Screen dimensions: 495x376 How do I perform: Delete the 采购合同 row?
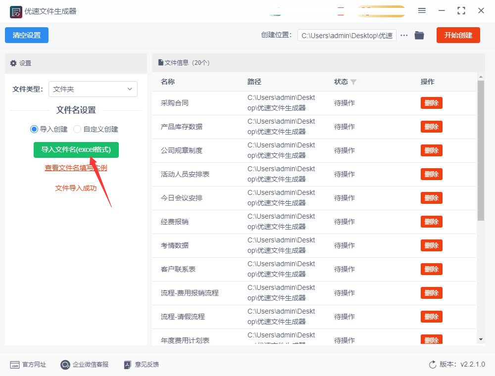tap(431, 103)
